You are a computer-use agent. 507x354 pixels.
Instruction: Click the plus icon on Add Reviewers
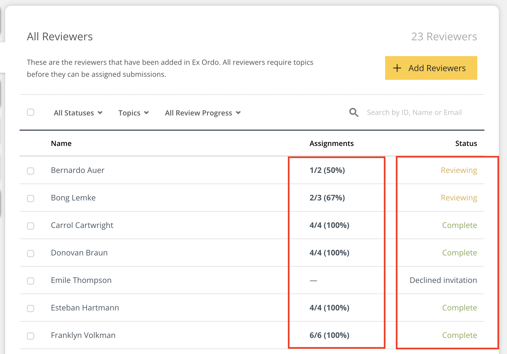click(397, 68)
